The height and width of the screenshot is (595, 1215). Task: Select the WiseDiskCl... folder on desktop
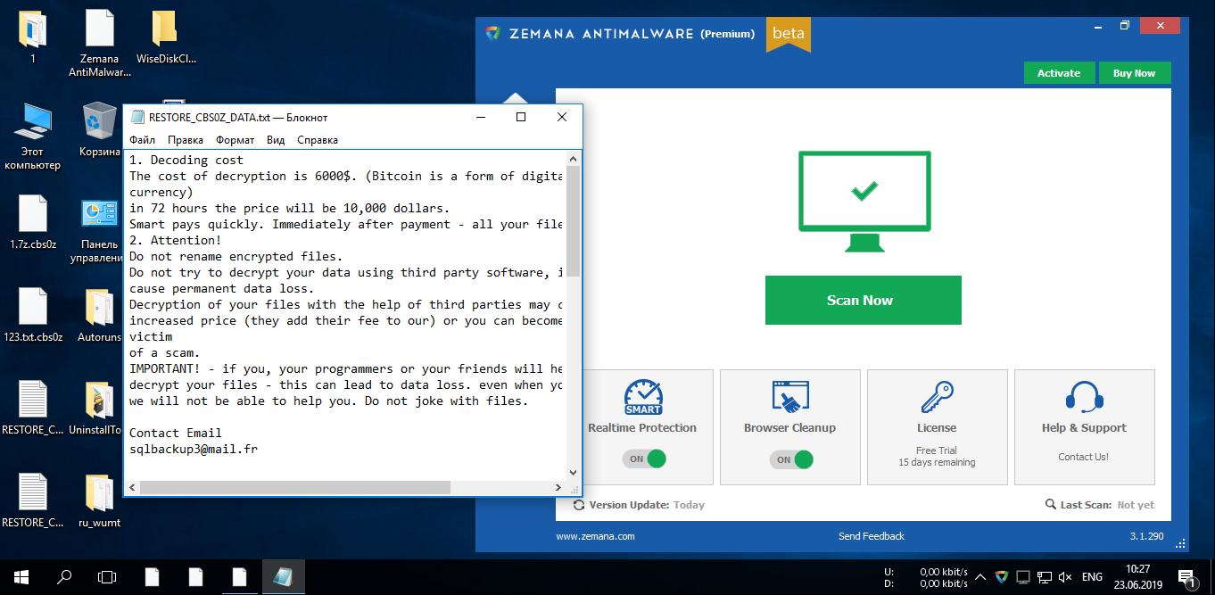tap(166, 37)
